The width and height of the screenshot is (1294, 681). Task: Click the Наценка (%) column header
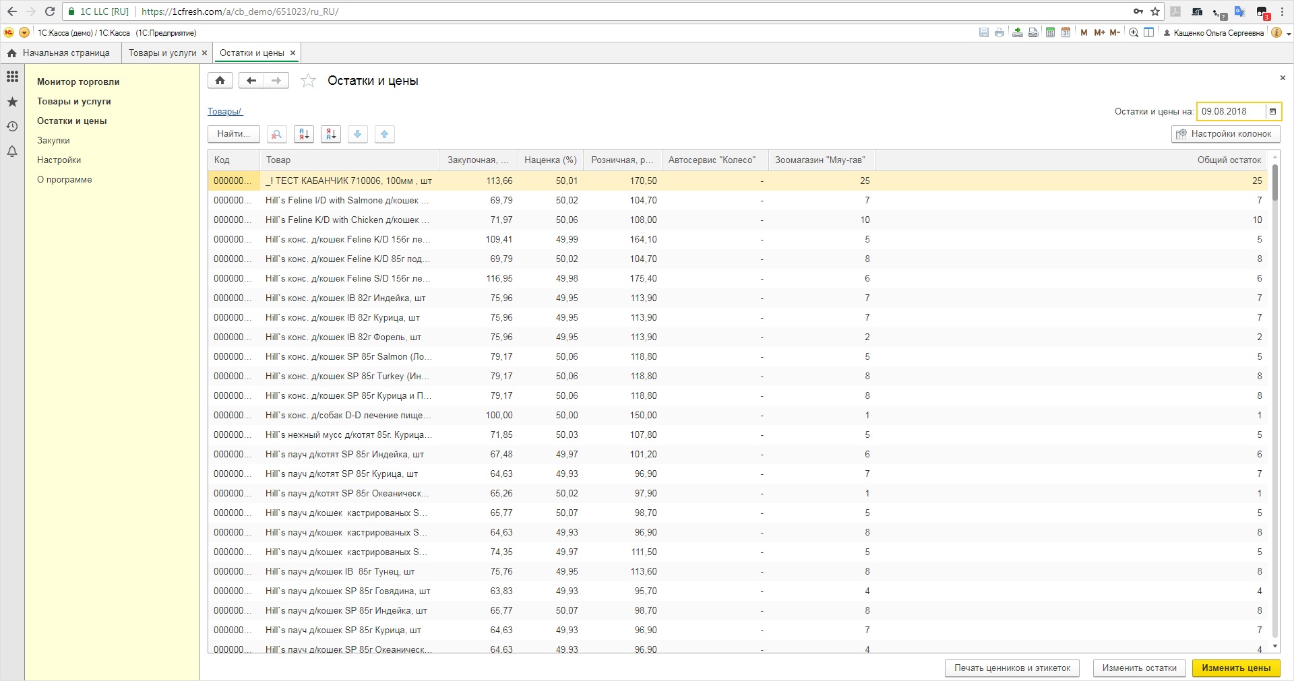pos(551,160)
